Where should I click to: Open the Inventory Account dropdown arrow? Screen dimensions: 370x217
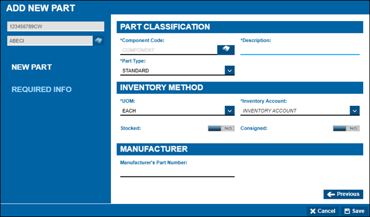pos(355,110)
